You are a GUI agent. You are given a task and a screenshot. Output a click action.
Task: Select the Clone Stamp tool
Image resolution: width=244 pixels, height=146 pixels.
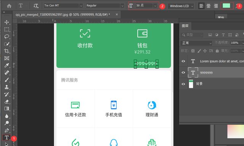coord(6,87)
